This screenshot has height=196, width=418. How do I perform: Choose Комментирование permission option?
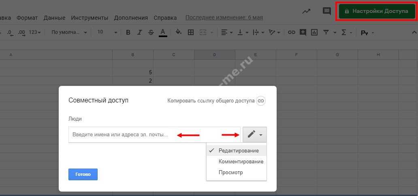tap(241, 161)
